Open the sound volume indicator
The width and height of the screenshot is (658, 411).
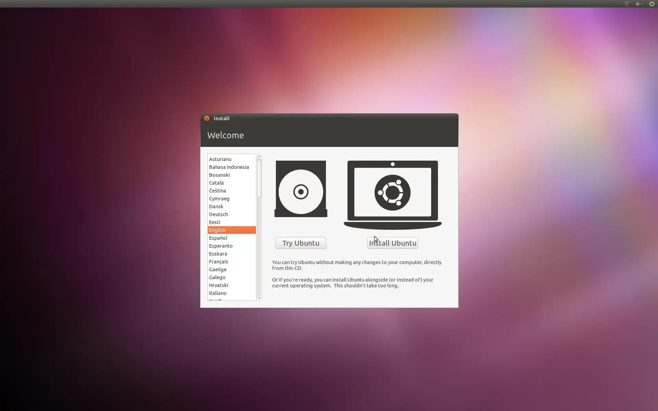coord(639,4)
